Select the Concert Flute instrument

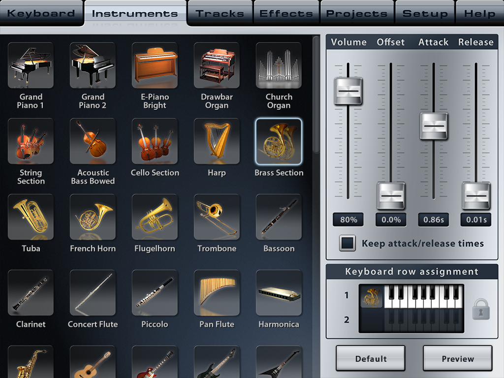93,293
